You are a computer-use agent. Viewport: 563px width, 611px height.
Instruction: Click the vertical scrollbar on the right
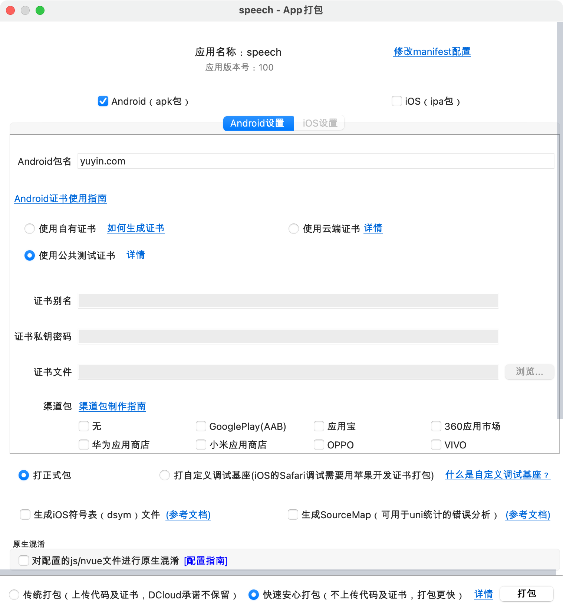click(560, 220)
